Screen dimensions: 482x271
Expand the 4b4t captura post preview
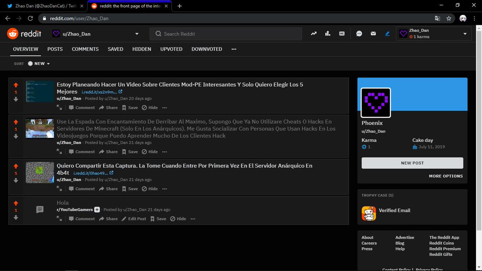[59, 189]
